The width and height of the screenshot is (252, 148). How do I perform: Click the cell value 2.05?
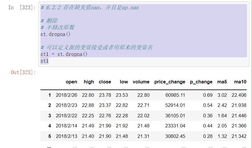point(222,126)
